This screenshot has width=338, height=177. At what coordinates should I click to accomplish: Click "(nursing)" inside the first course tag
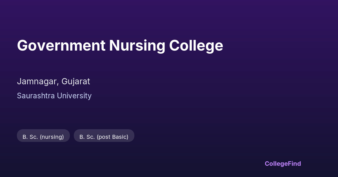coord(52,137)
